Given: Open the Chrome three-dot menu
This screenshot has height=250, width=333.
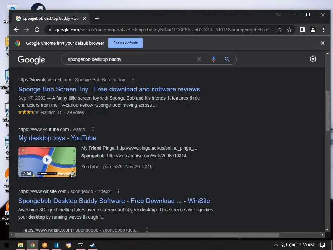Looking at the screenshot, I should (x=323, y=30).
